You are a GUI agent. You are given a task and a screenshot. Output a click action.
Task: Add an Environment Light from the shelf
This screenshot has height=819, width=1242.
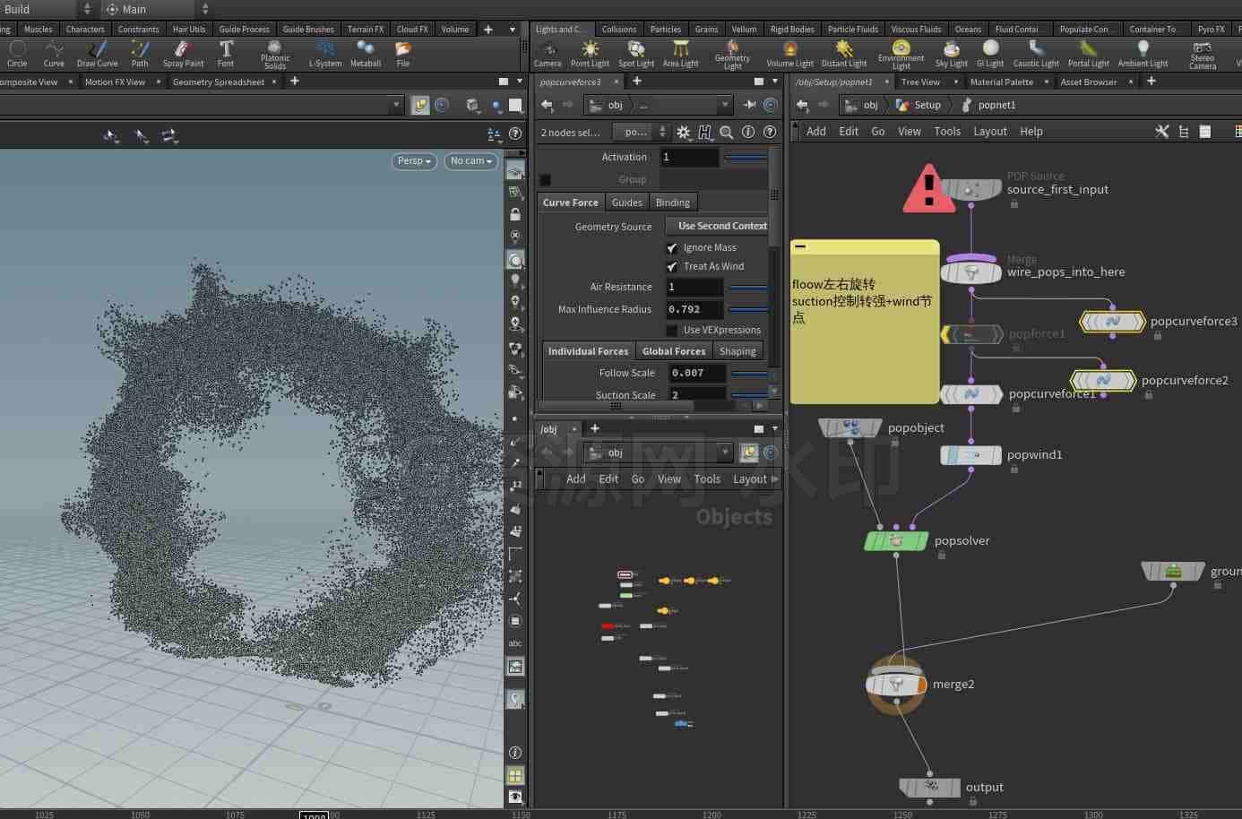point(901,54)
